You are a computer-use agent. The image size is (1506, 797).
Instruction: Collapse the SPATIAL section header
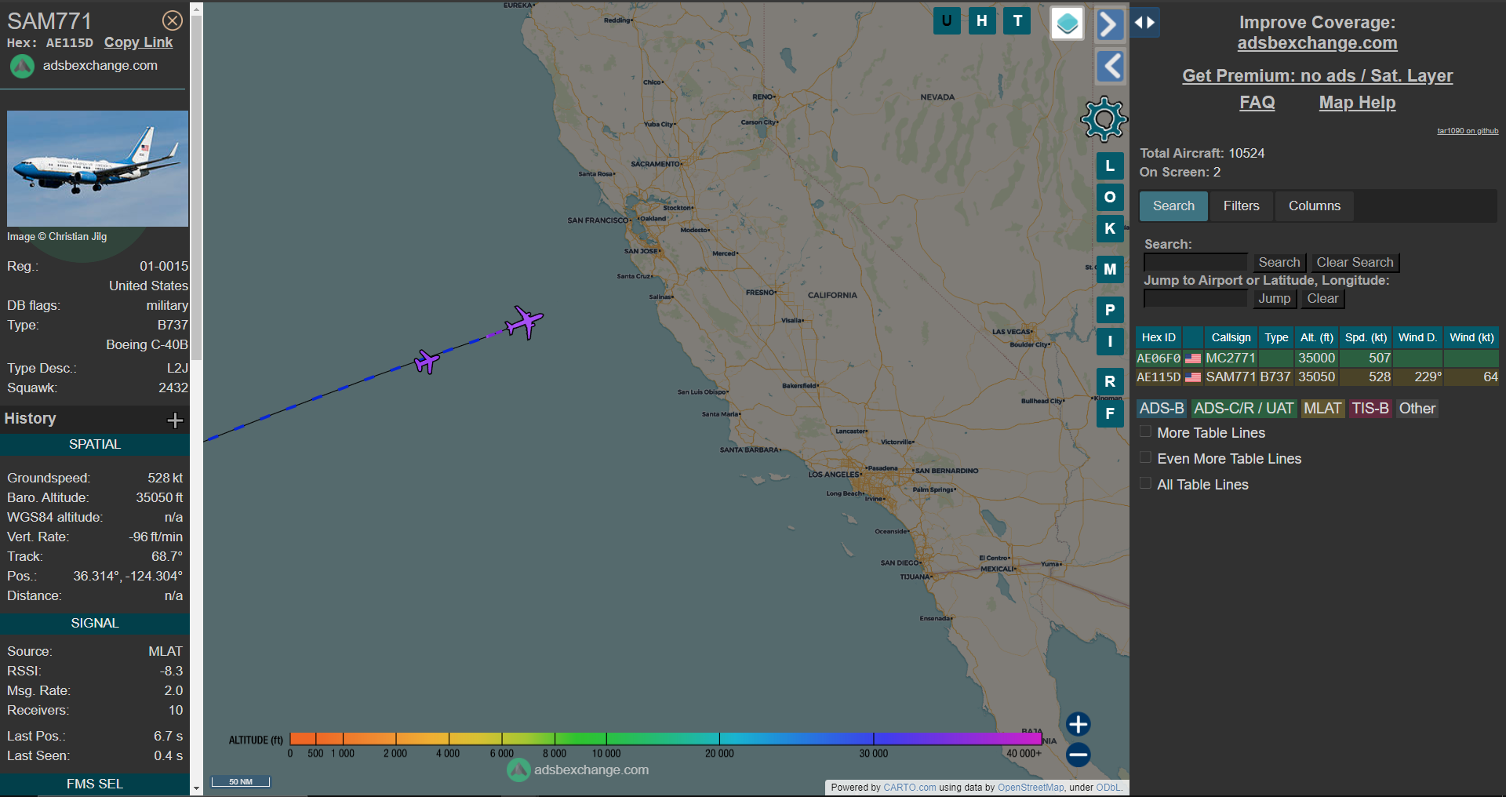pyautogui.click(x=95, y=445)
